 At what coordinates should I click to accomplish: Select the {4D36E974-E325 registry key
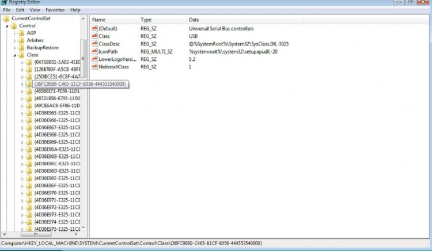57,222
